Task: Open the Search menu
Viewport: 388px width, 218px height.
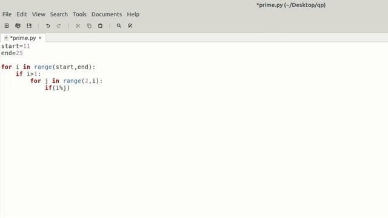Action: click(x=59, y=15)
